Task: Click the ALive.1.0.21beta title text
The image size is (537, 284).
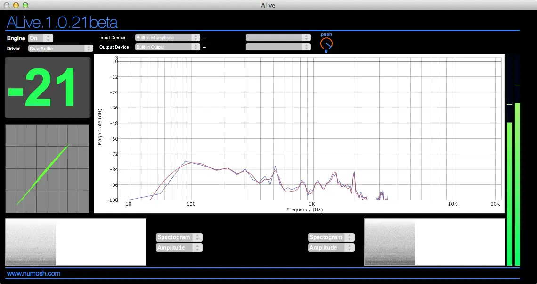Action: 62,22
